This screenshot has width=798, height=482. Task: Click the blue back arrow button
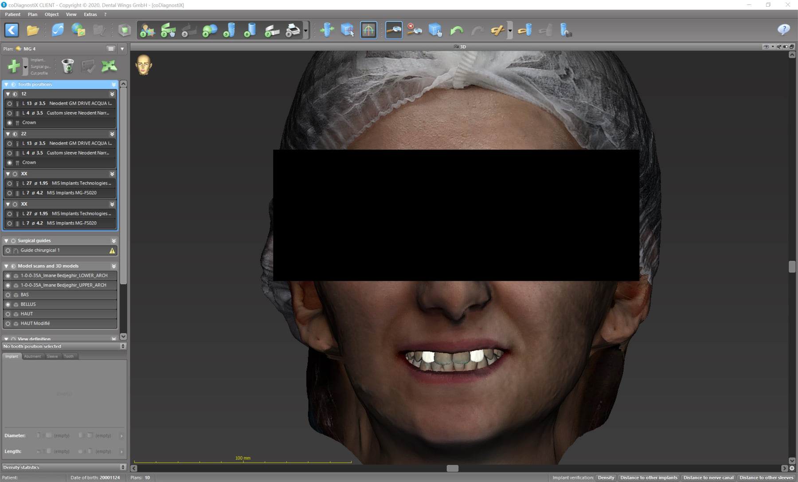click(12, 30)
